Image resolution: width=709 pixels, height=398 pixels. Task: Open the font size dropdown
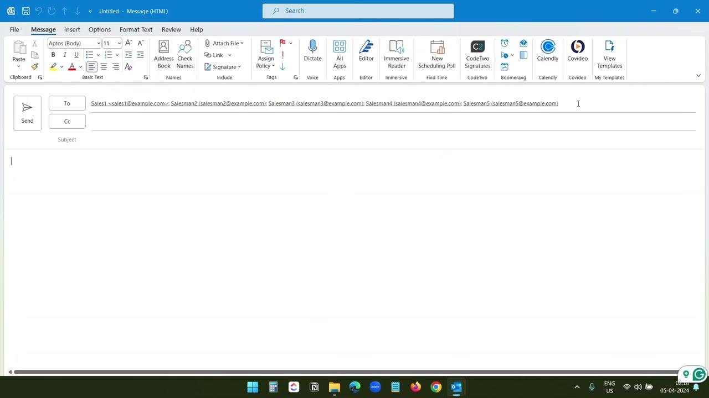[119, 43]
